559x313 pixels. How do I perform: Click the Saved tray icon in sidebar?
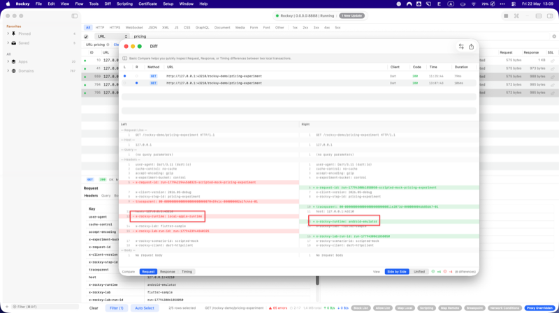click(13, 43)
